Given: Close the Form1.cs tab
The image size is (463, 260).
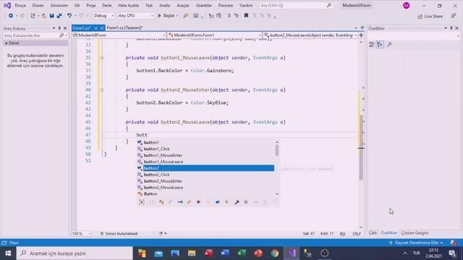Looking at the screenshot, I should tap(102, 28).
